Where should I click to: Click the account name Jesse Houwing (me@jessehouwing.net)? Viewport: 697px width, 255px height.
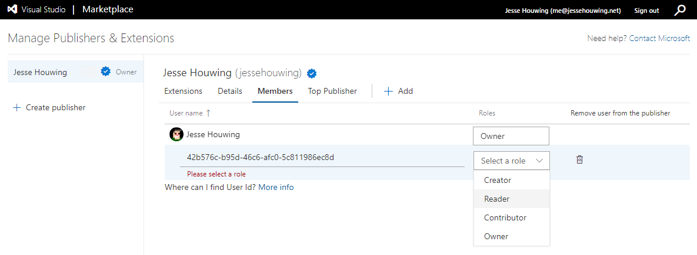point(563,11)
